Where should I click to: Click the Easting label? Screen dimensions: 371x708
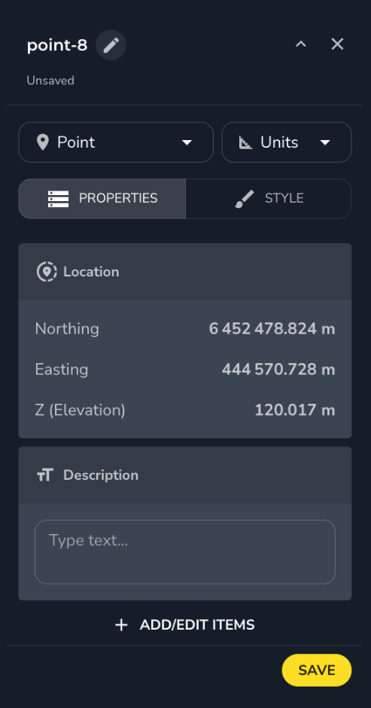pyautogui.click(x=62, y=369)
